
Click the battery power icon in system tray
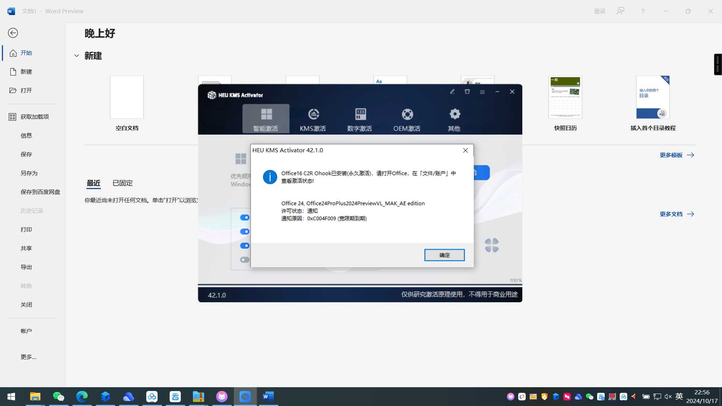click(646, 397)
